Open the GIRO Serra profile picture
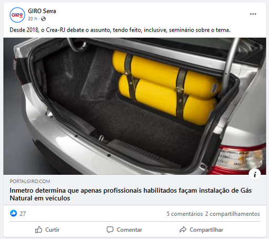The image size is (269, 239). coord(17,15)
